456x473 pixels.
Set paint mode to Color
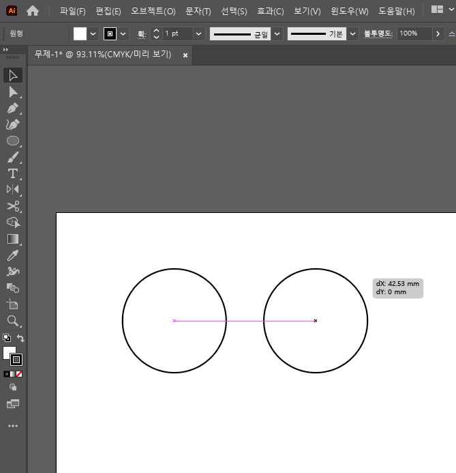pyautogui.click(x=7, y=374)
